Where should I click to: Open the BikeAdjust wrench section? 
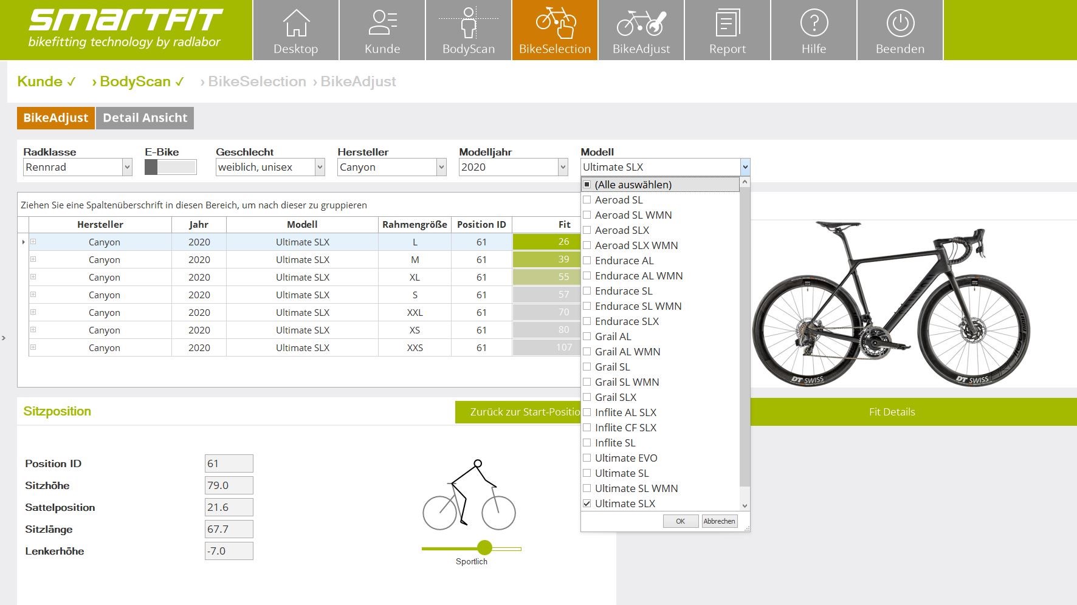coord(641,30)
